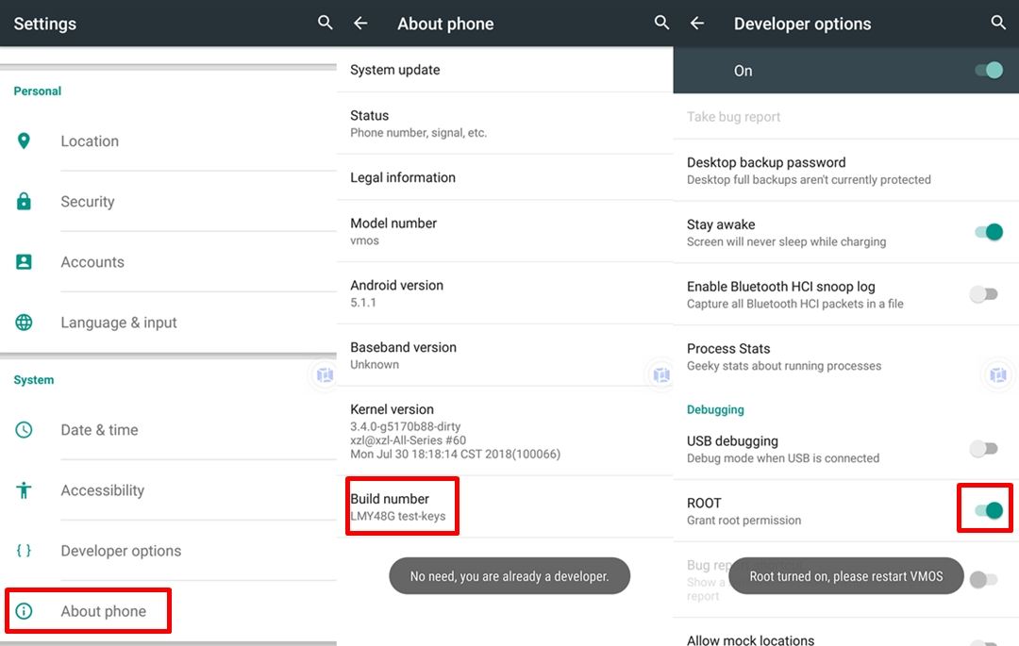Open Status phone number and signal info
Viewport: 1019px width, 646px height.
pyautogui.click(x=505, y=124)
